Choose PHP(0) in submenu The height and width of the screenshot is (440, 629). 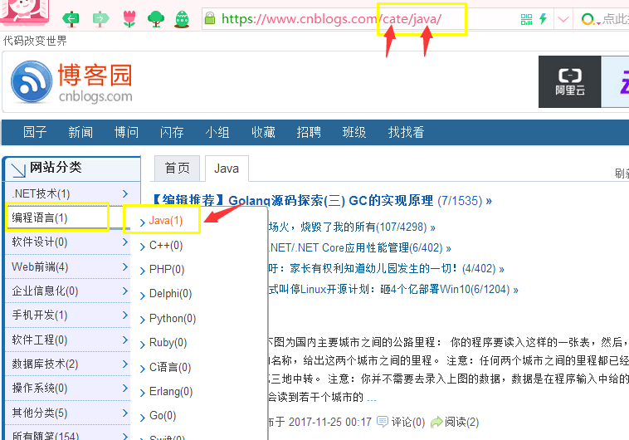click(x=167, y=269)
